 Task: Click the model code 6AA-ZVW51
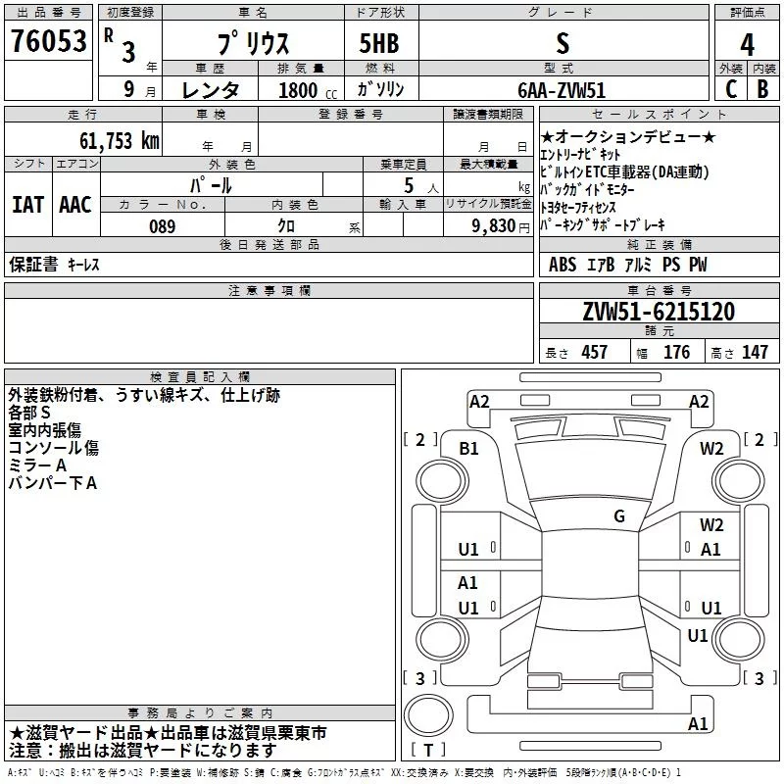(x=562, y=90)
